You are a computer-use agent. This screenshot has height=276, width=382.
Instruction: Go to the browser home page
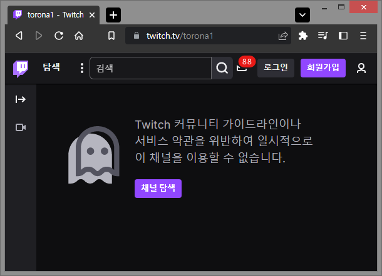pos(79,36)
